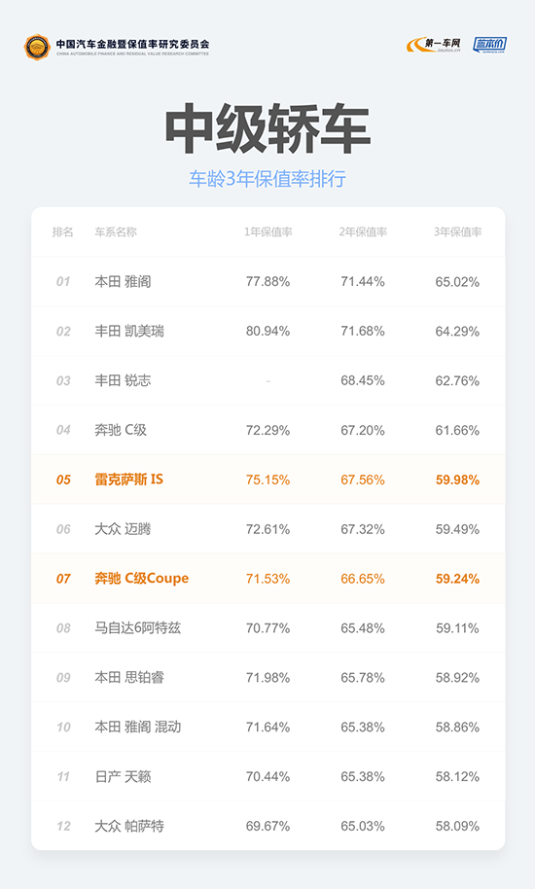535x889 pixels.
Task: Open the 本田 雅阁 row
Action: pos(268,282)
